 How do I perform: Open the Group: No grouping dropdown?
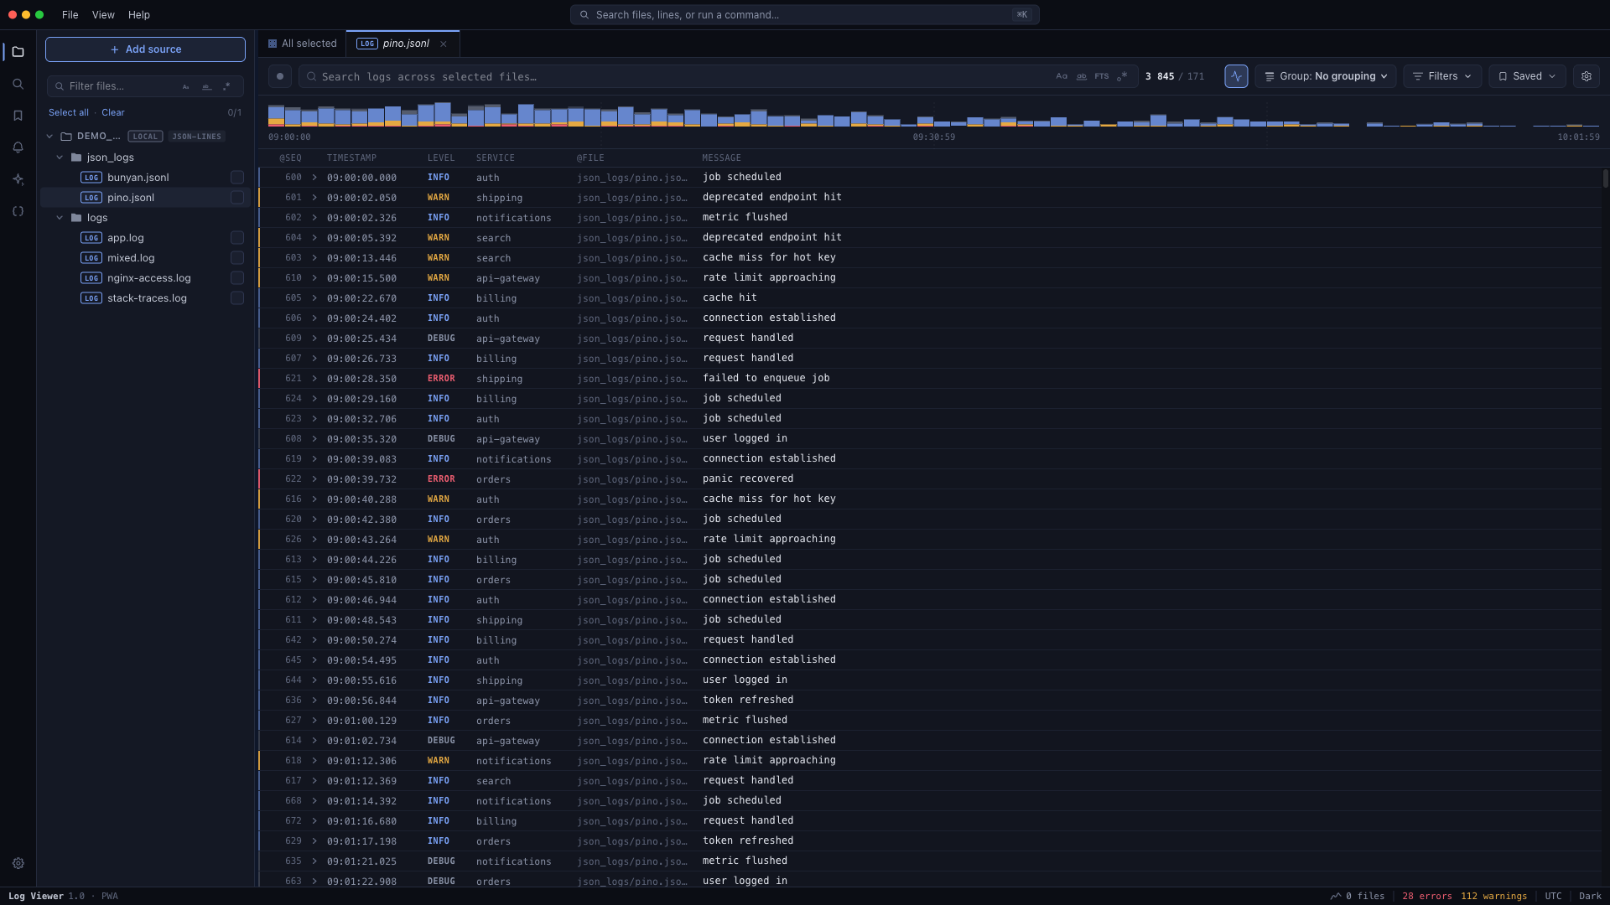[1326, 76]
